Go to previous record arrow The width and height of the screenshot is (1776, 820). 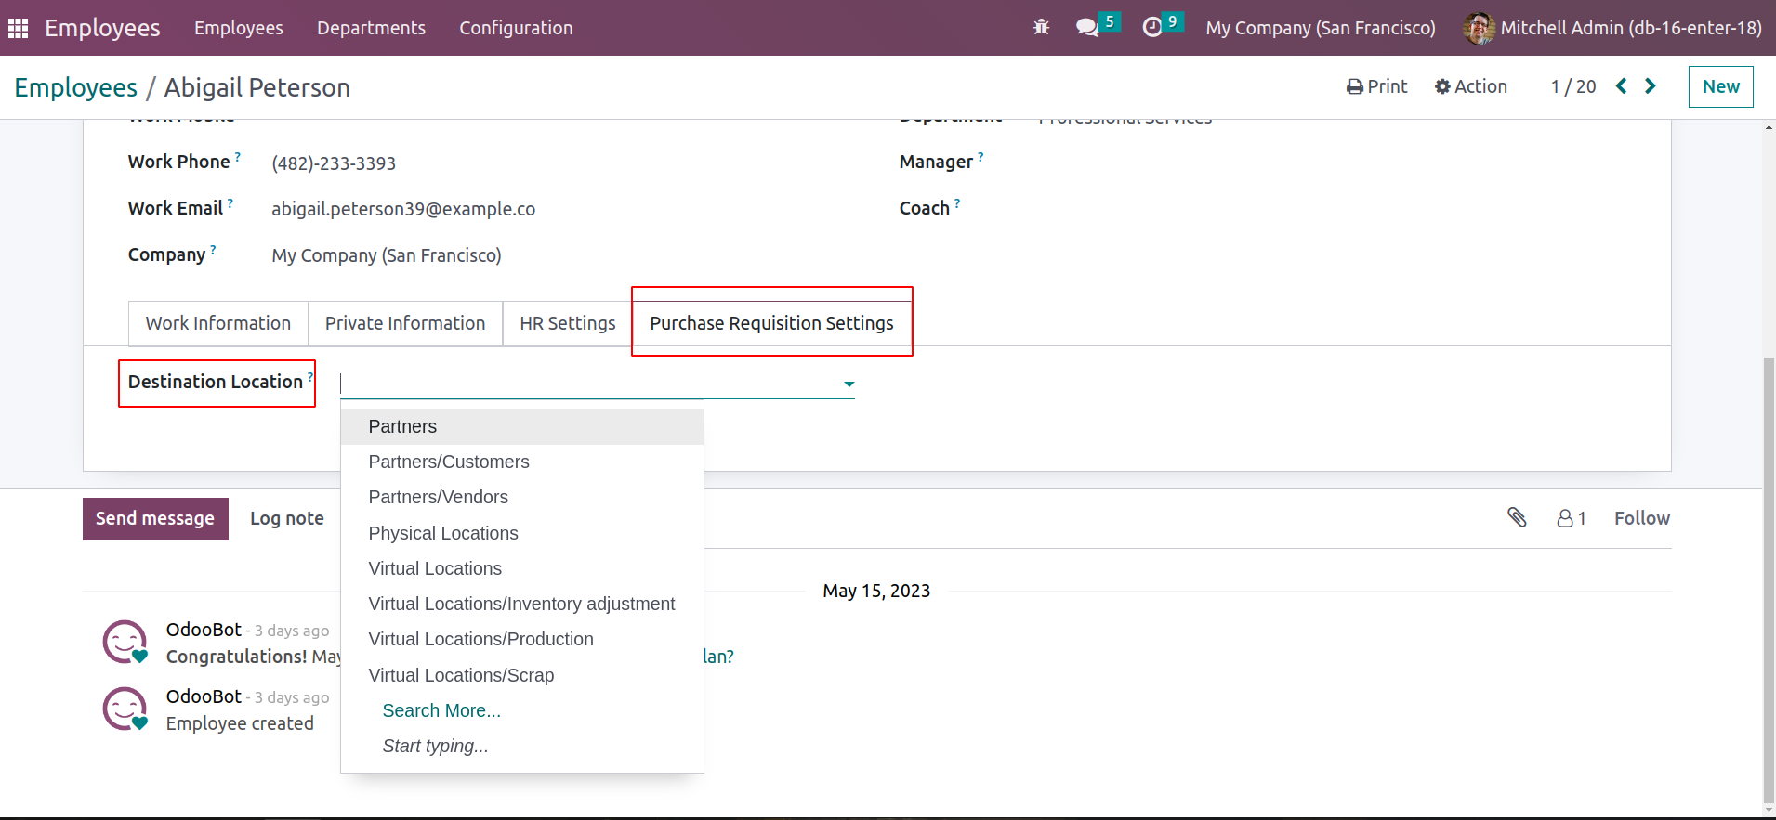pyautogui.click(x=1622, y=86)
